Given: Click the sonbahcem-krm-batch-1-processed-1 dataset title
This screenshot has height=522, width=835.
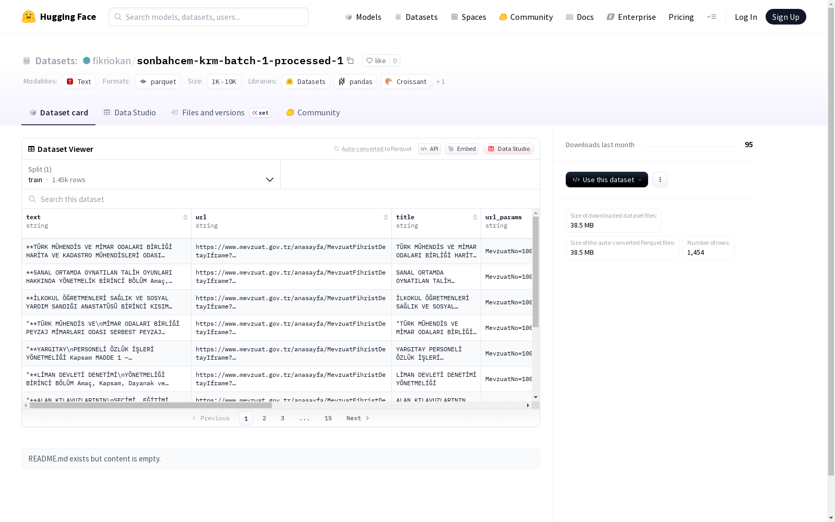Looking at the screenshot, I should click(240, 61).
